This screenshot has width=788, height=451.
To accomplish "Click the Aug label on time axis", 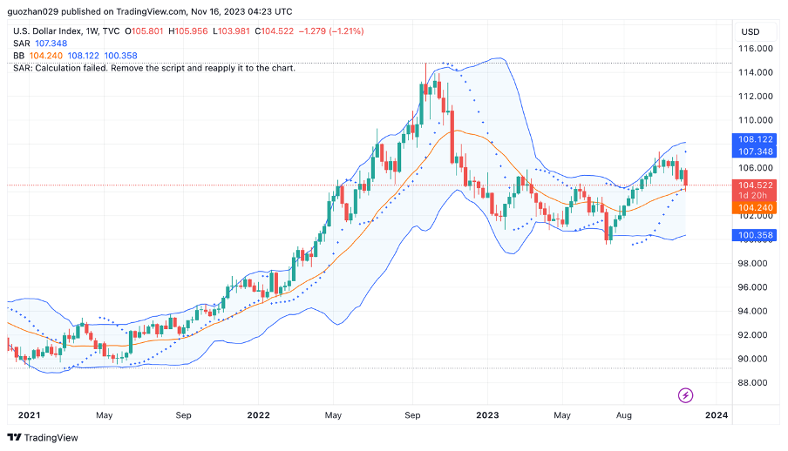I will click(624, 416).
